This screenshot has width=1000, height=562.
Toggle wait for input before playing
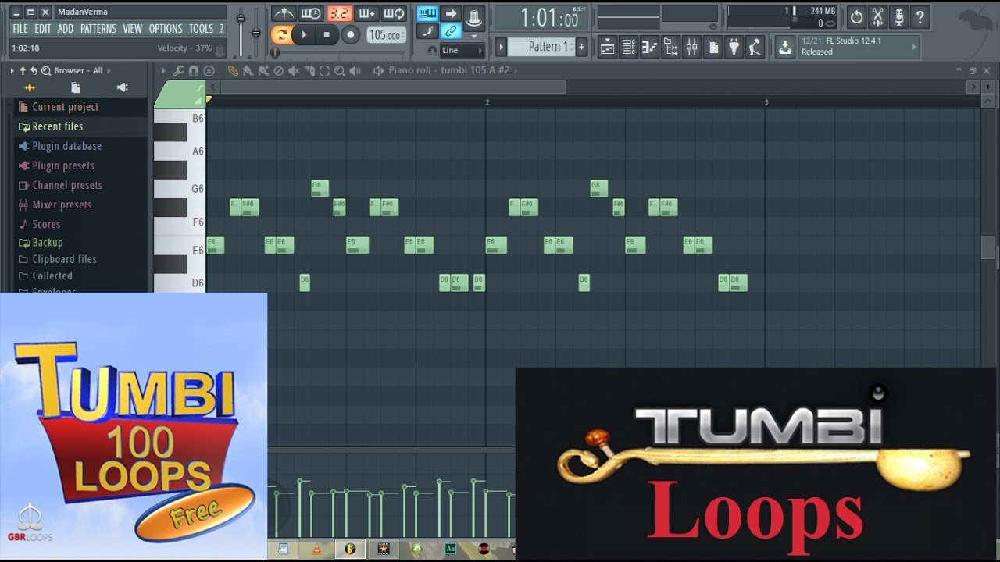[x=311, y=13]
